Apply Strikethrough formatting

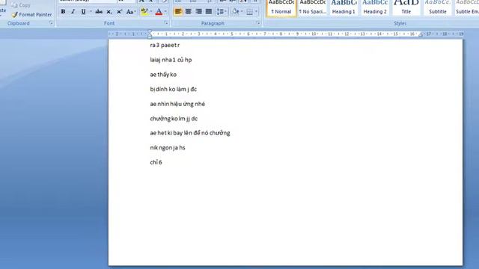[x=99, y=12]
